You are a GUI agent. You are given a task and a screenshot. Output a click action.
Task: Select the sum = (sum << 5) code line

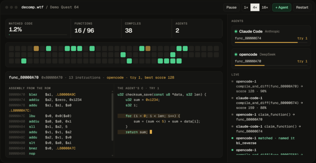pos(167,122)
